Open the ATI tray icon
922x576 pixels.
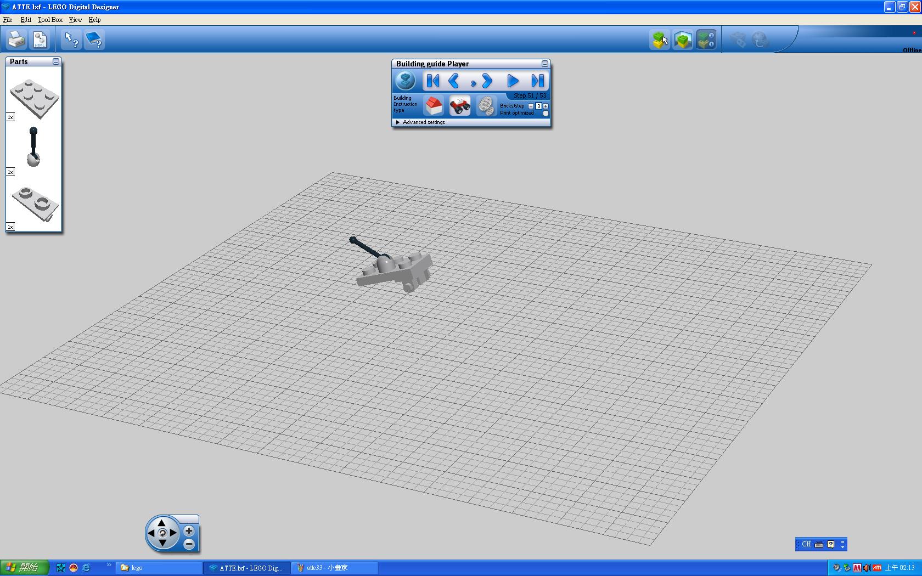876,568
